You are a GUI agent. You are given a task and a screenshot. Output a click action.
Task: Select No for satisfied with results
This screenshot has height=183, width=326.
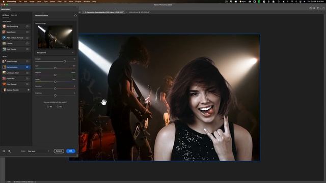point(59,107)
